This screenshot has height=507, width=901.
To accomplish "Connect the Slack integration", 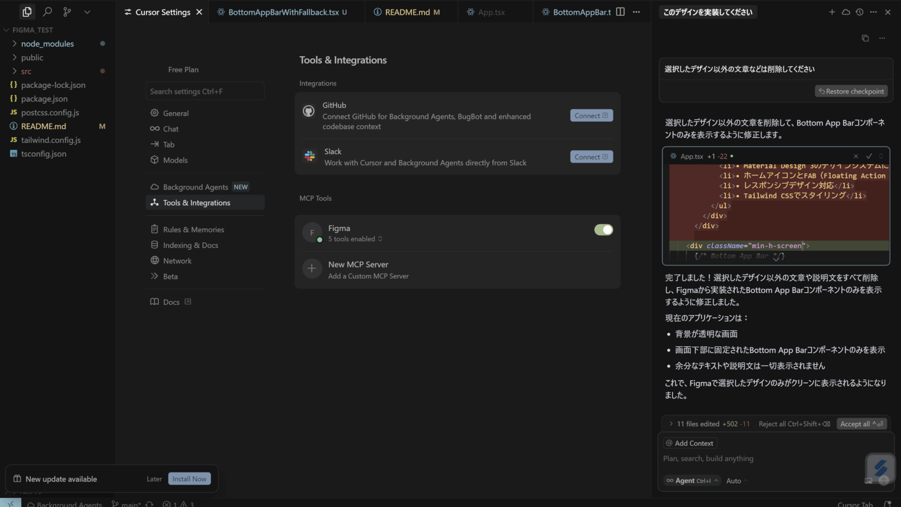I will 591,157.
